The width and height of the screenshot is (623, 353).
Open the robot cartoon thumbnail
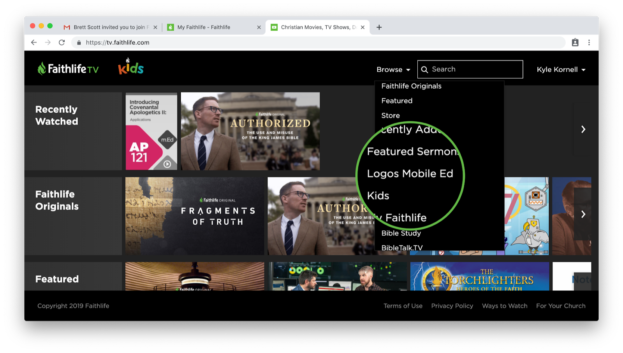click(x=526, y=216)
